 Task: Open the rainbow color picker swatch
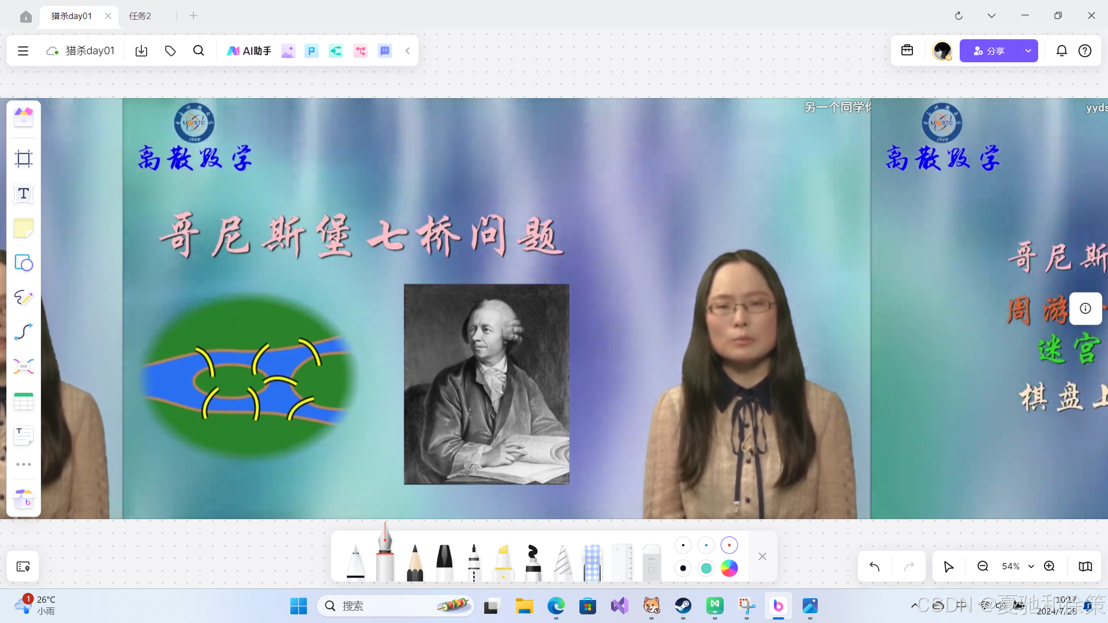pyautogui.click(x=729, y=568)
